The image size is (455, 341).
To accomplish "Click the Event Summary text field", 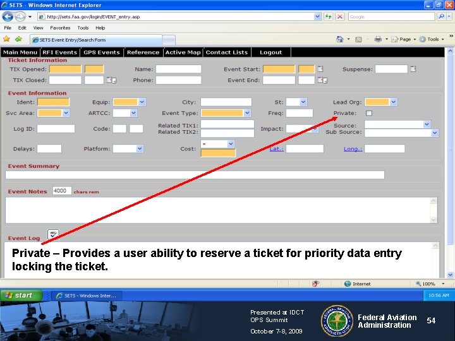I will (x=195, y=175).
